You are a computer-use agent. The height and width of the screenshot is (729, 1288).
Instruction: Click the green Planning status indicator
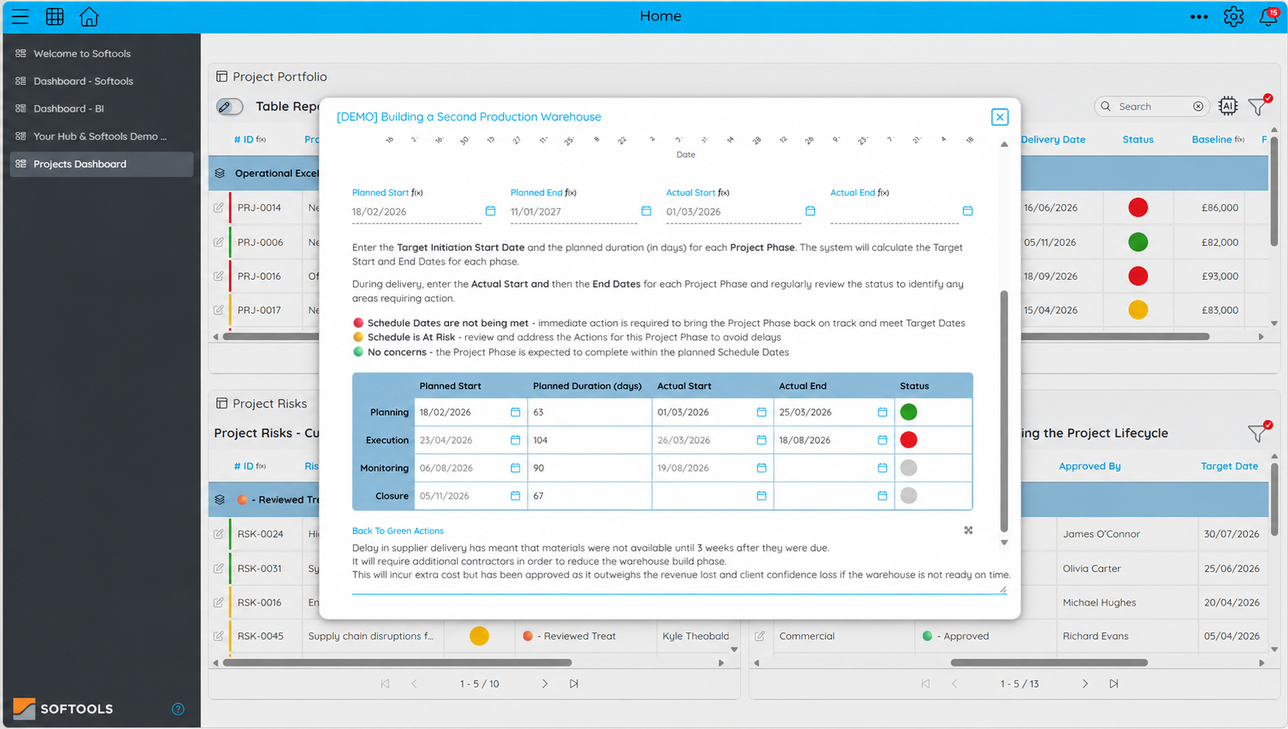909,412
